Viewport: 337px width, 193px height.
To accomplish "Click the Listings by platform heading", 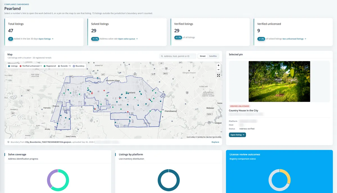I will point(131,154).
